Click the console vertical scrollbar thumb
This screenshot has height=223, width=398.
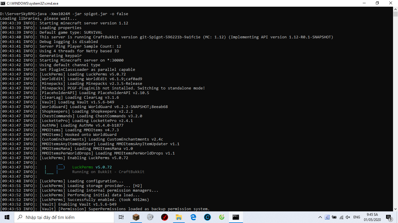395,15
